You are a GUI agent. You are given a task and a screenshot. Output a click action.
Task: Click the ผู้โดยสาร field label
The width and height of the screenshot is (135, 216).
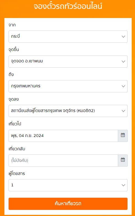click(x=17, y=174)
